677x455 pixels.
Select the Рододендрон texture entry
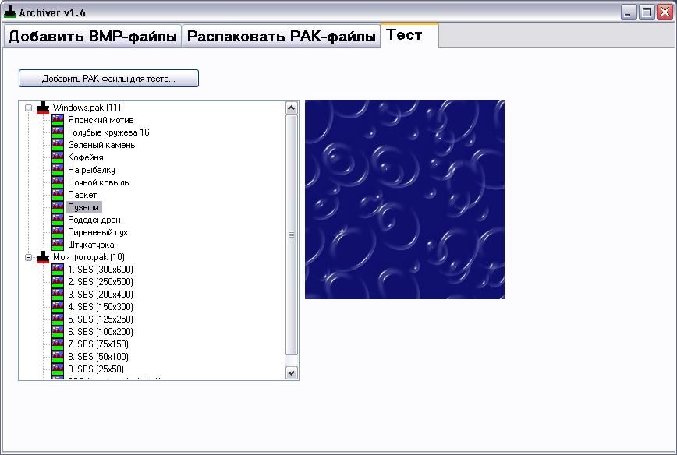click(x=94, y=220)
